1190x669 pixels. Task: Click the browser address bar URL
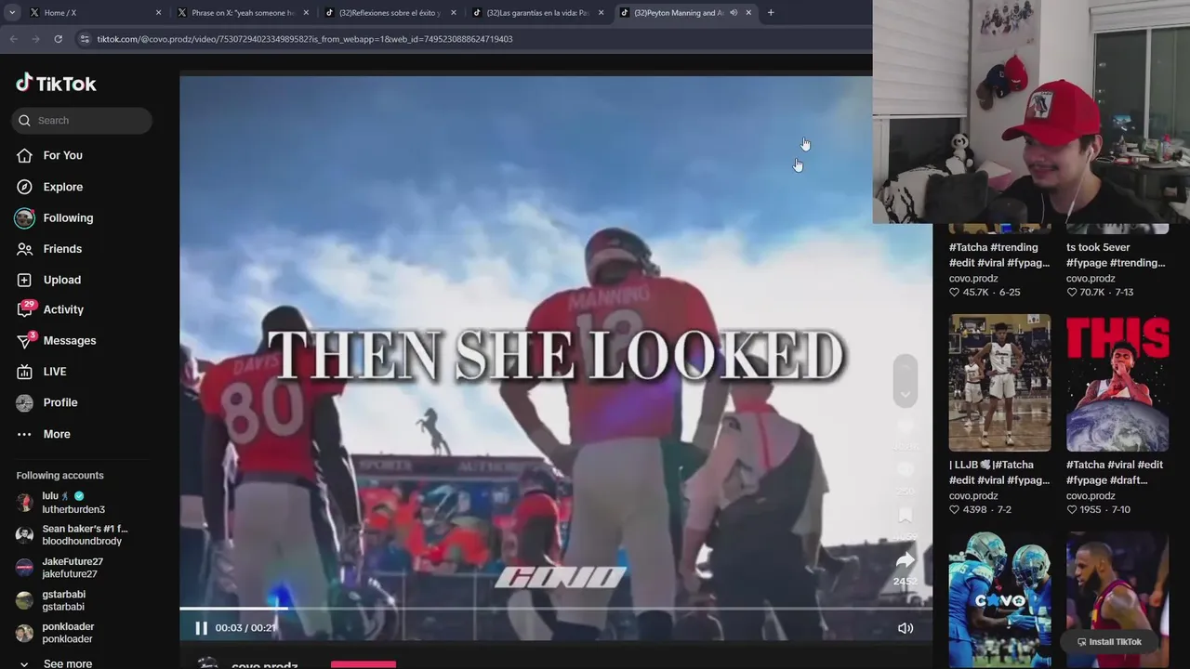[305, 39]
